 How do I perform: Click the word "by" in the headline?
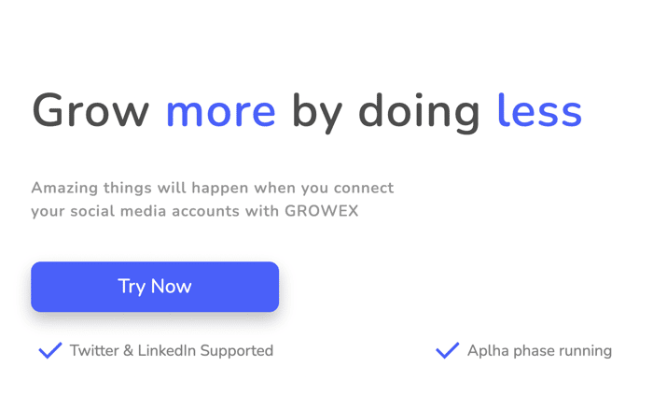pos(317,113)
